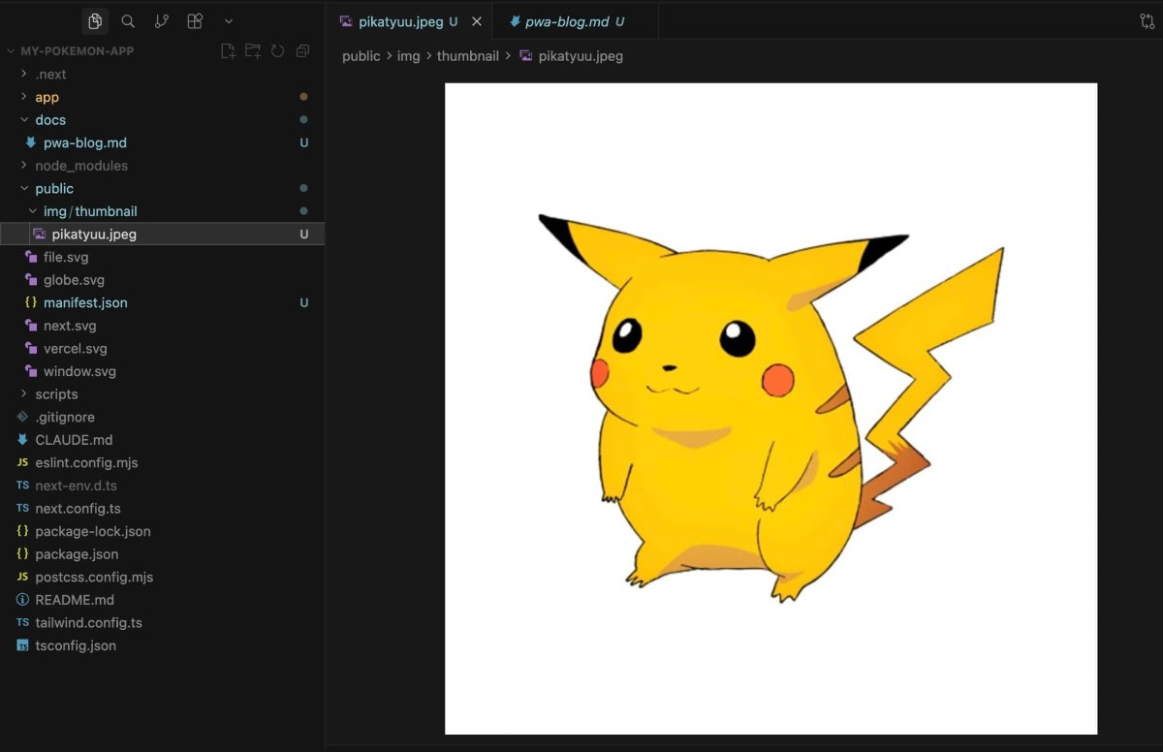Screen dimensions: 1163x752
Task: Open the Search view icon
Action: 128,21
